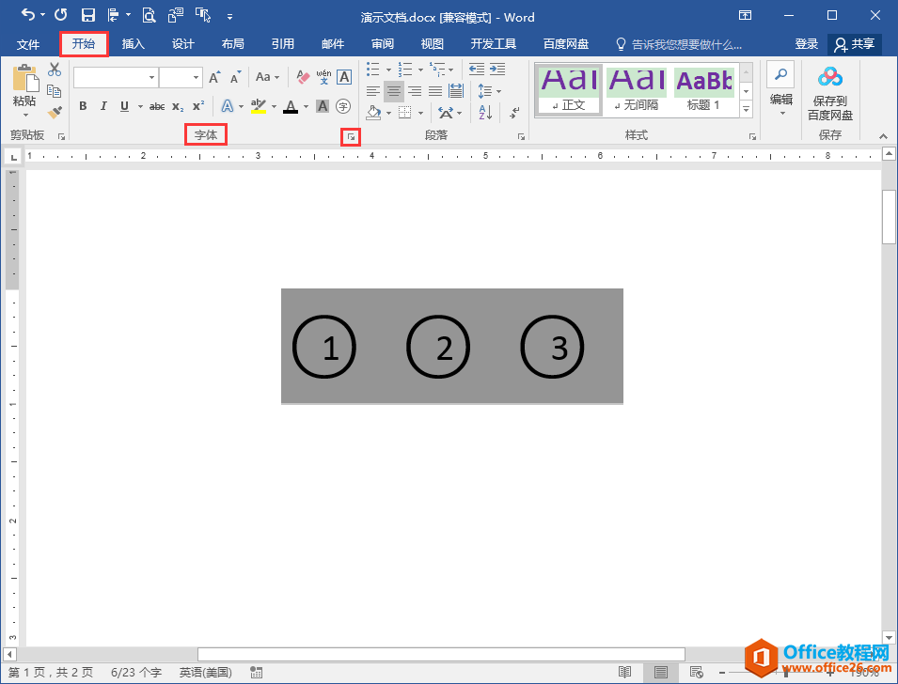The height and width of the screenshot is (684, 898).
Task: Click the font color red swatch button
Action: (291, 106)
